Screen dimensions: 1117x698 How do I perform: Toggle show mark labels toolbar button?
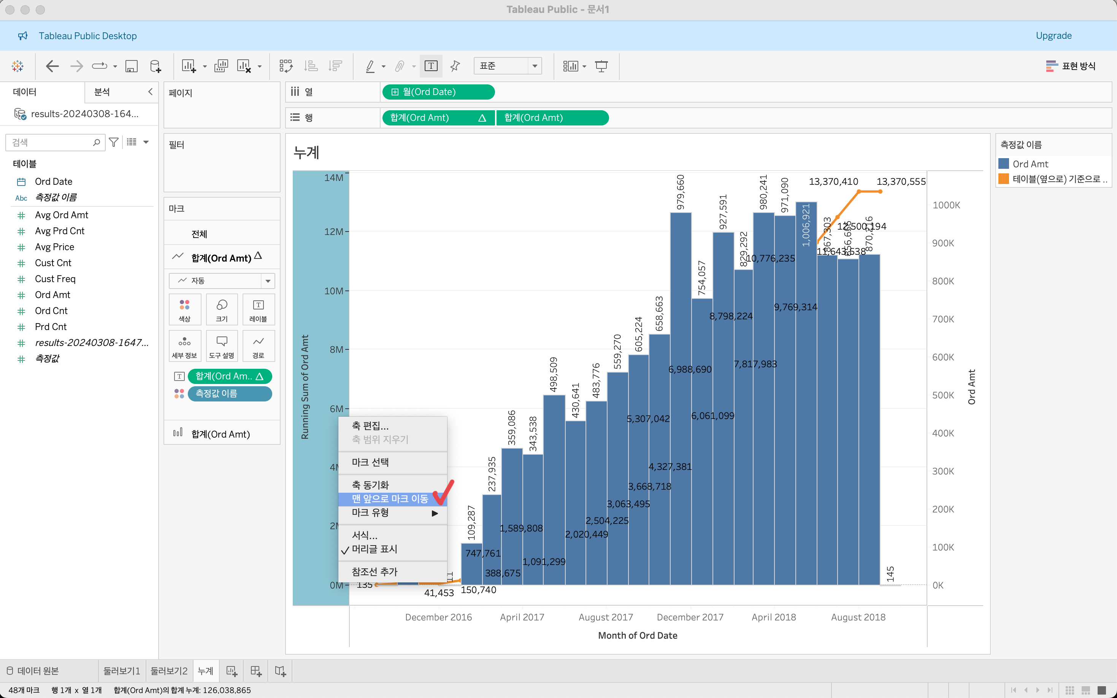pos(431,66)
